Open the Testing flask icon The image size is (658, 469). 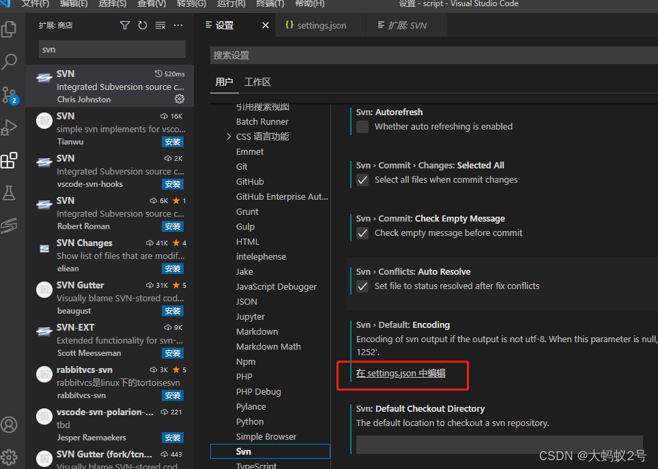[x=9, y=193]
